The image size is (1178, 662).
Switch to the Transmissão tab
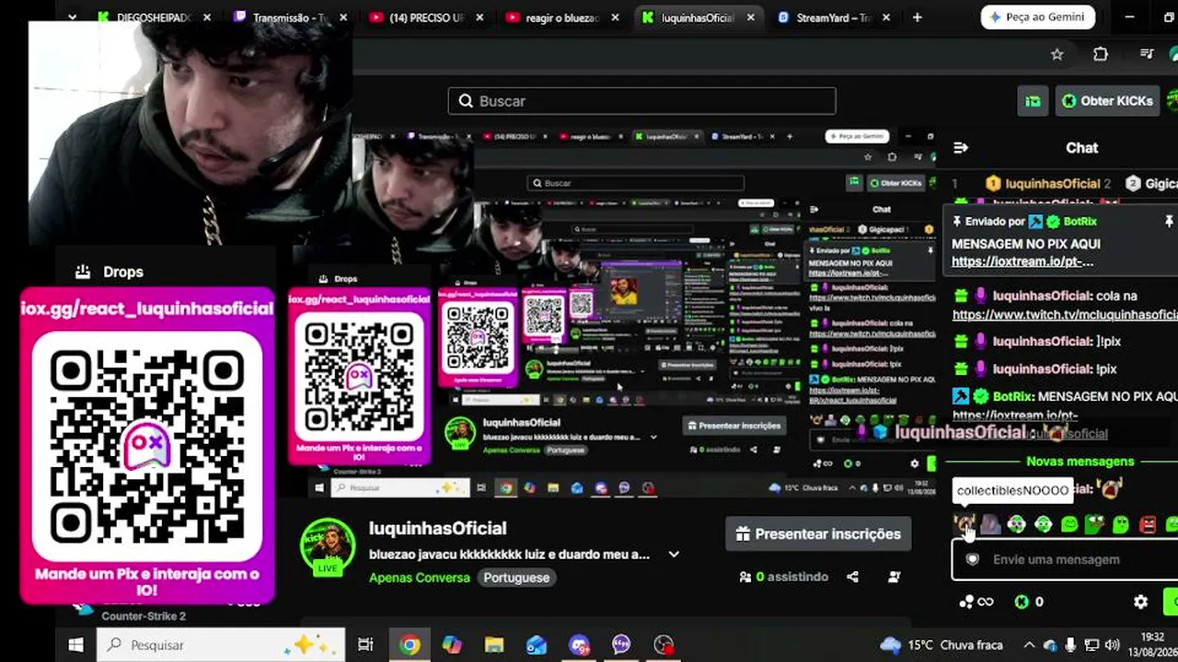[x=291, y=17]
